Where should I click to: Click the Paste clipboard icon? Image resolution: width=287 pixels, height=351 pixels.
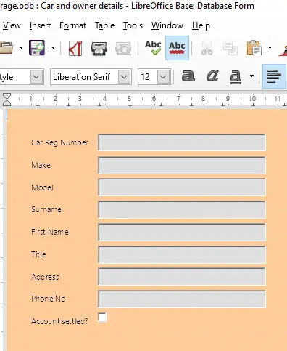254,48
